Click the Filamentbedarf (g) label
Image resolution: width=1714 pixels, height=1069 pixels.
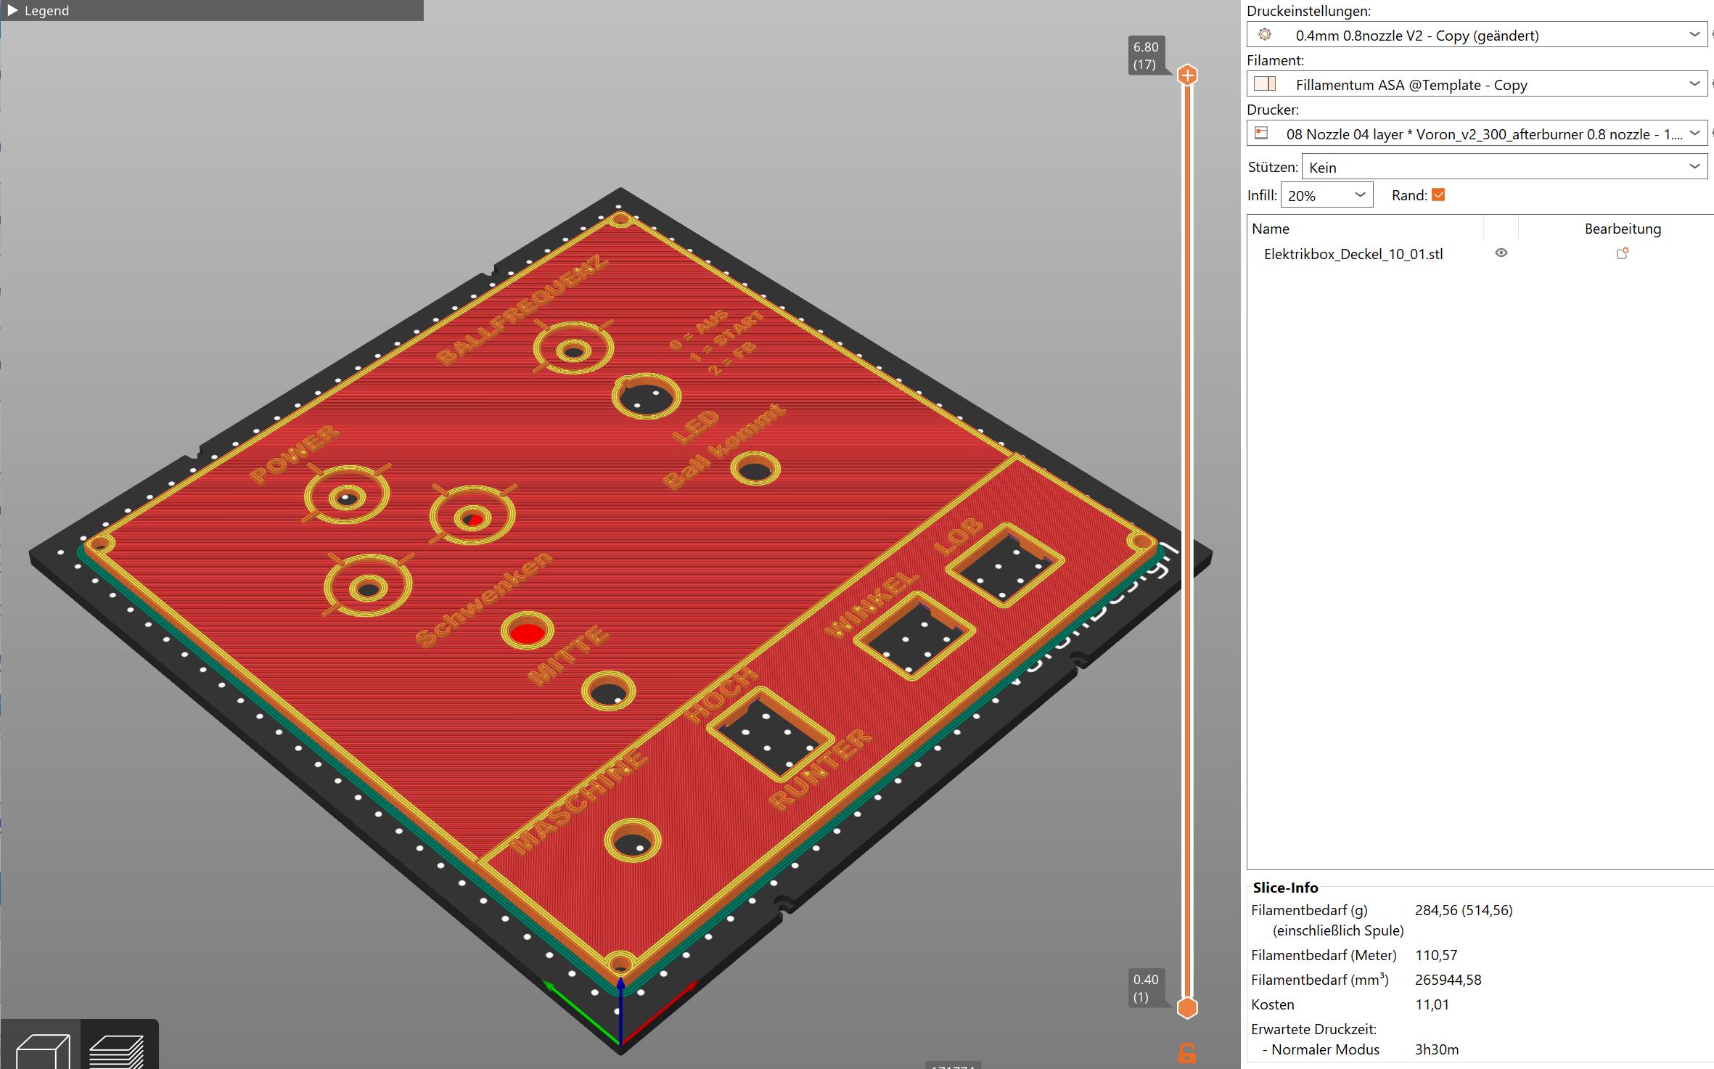[1309, 910]
